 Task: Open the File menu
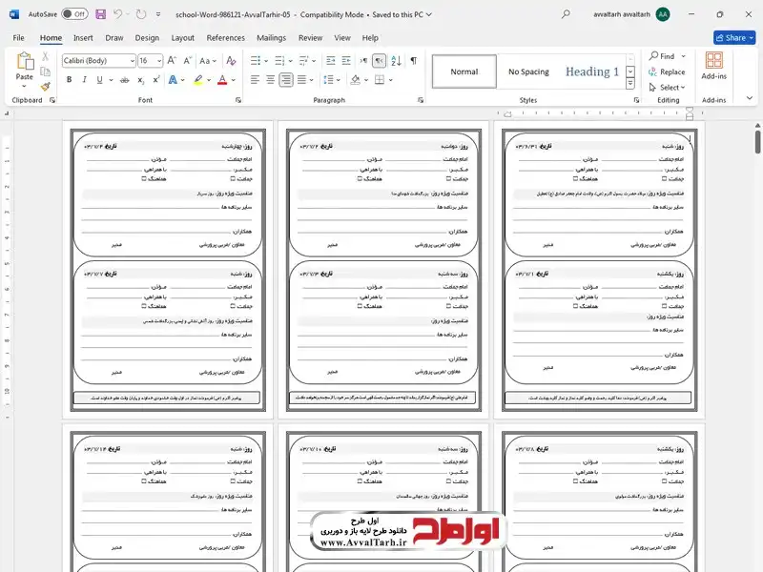click(18, 38)
